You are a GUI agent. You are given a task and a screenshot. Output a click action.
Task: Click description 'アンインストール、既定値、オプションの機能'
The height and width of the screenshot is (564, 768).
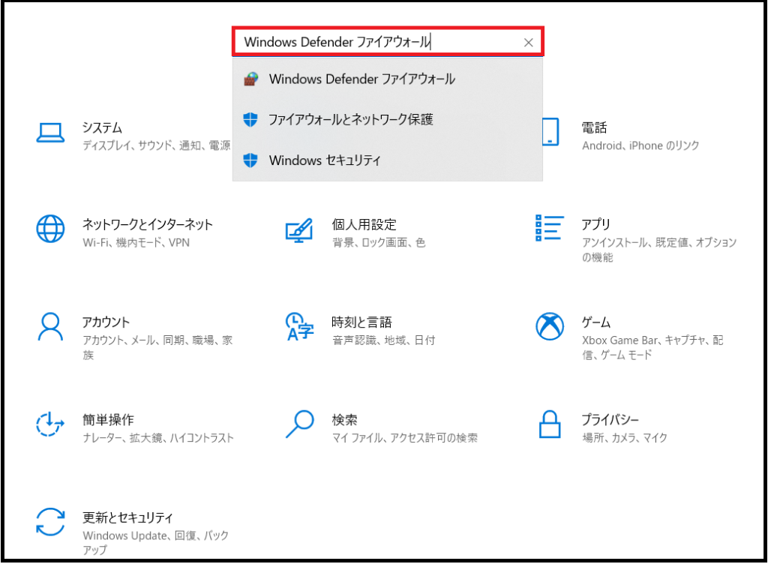coord(659,250)
